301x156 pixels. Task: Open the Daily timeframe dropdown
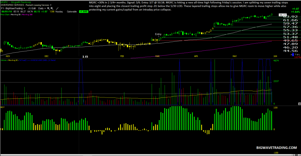tap(42, 8)
